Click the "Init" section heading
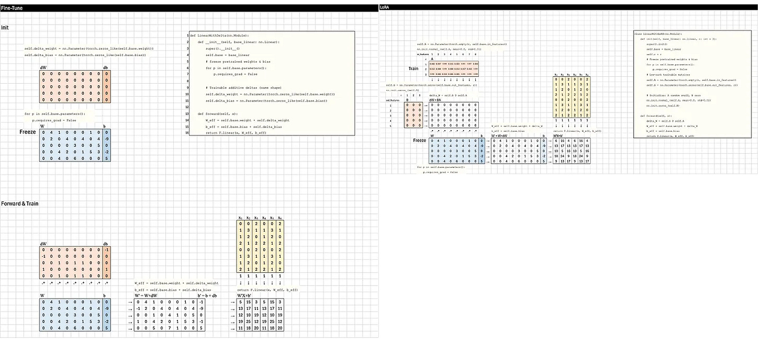This screenshot has height=344, width=762. point(5,27)
